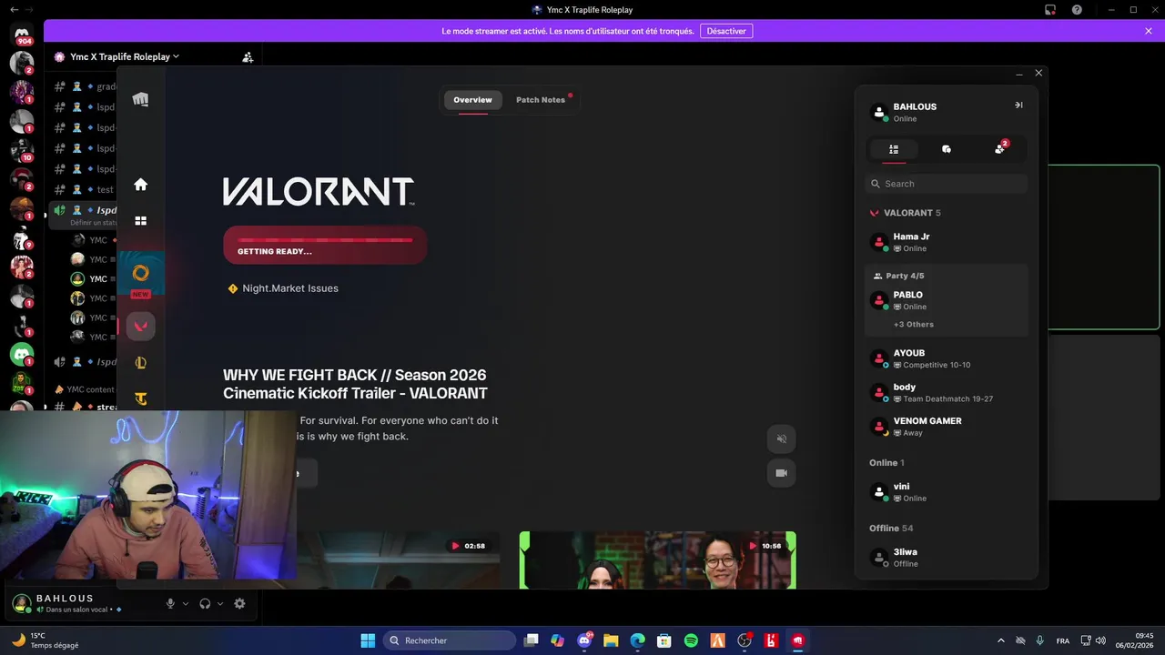
Task: Open friend requests tab with 2 badge
Action: point(1000,148)
